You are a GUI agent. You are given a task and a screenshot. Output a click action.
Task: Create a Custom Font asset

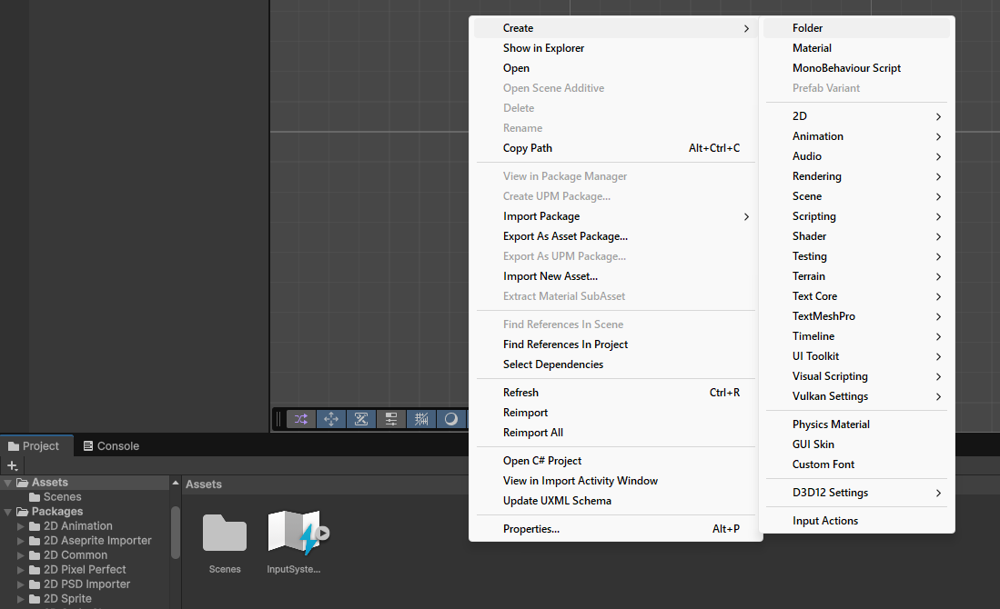856,464
